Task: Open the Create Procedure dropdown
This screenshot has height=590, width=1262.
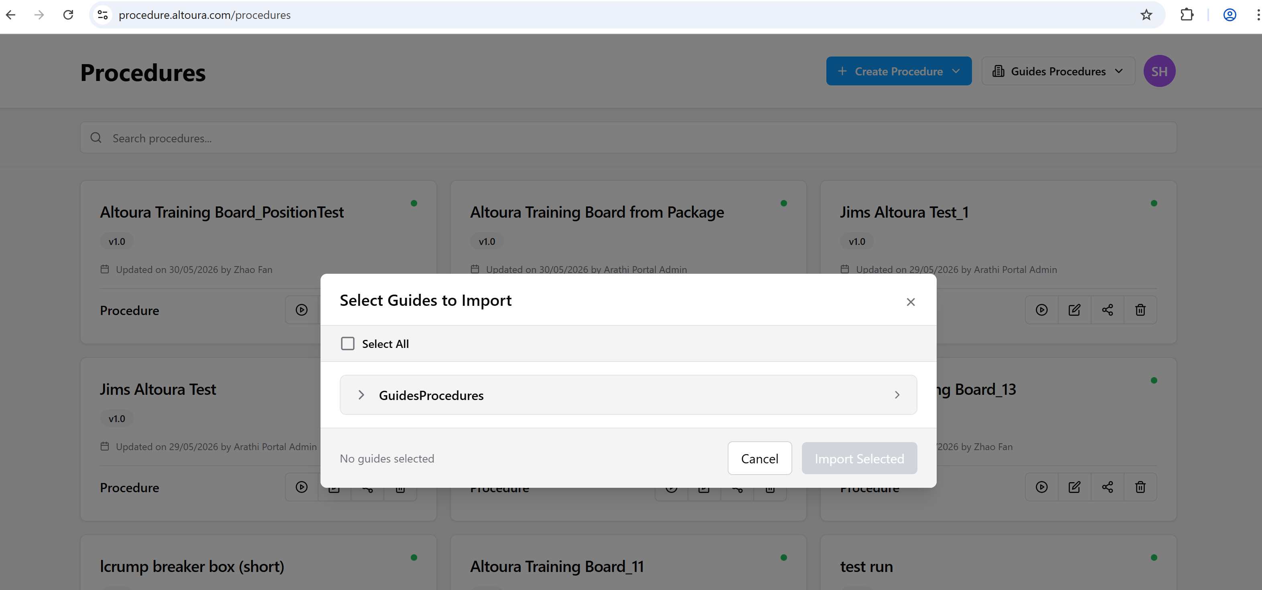Action: 899,71
